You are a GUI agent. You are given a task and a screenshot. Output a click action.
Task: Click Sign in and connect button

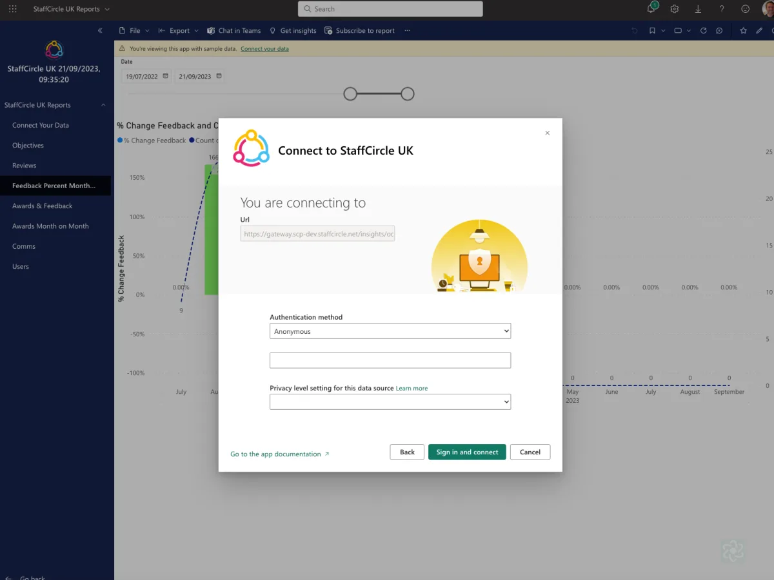coord(467,452)
